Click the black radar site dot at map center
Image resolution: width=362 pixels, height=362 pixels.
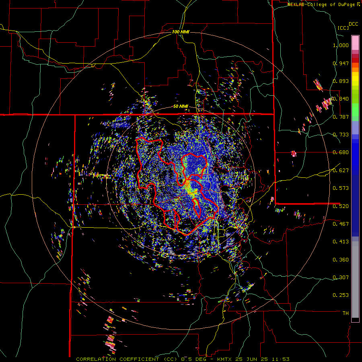[181, 180]
